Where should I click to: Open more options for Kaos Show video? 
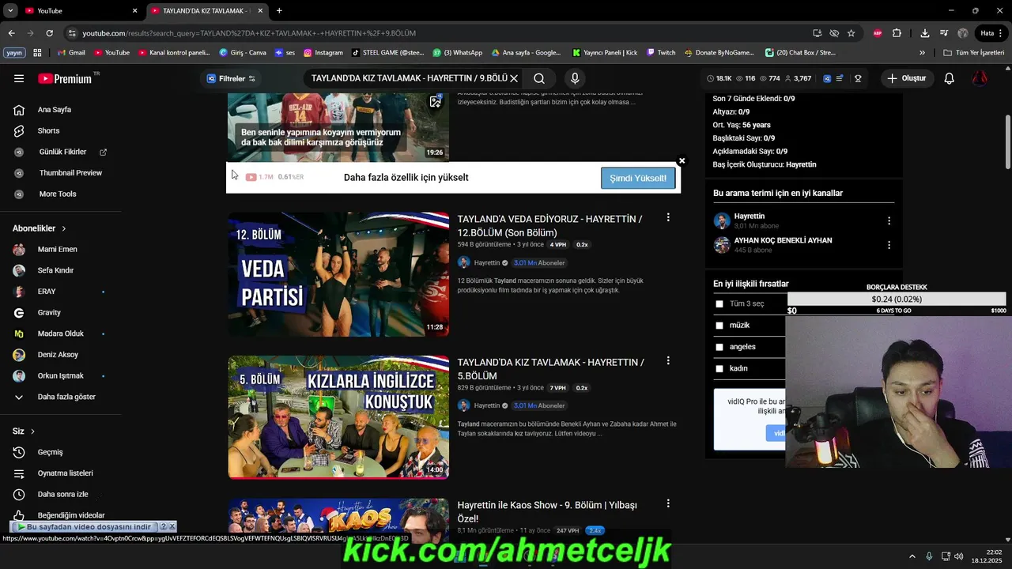(x=668, y=503)
